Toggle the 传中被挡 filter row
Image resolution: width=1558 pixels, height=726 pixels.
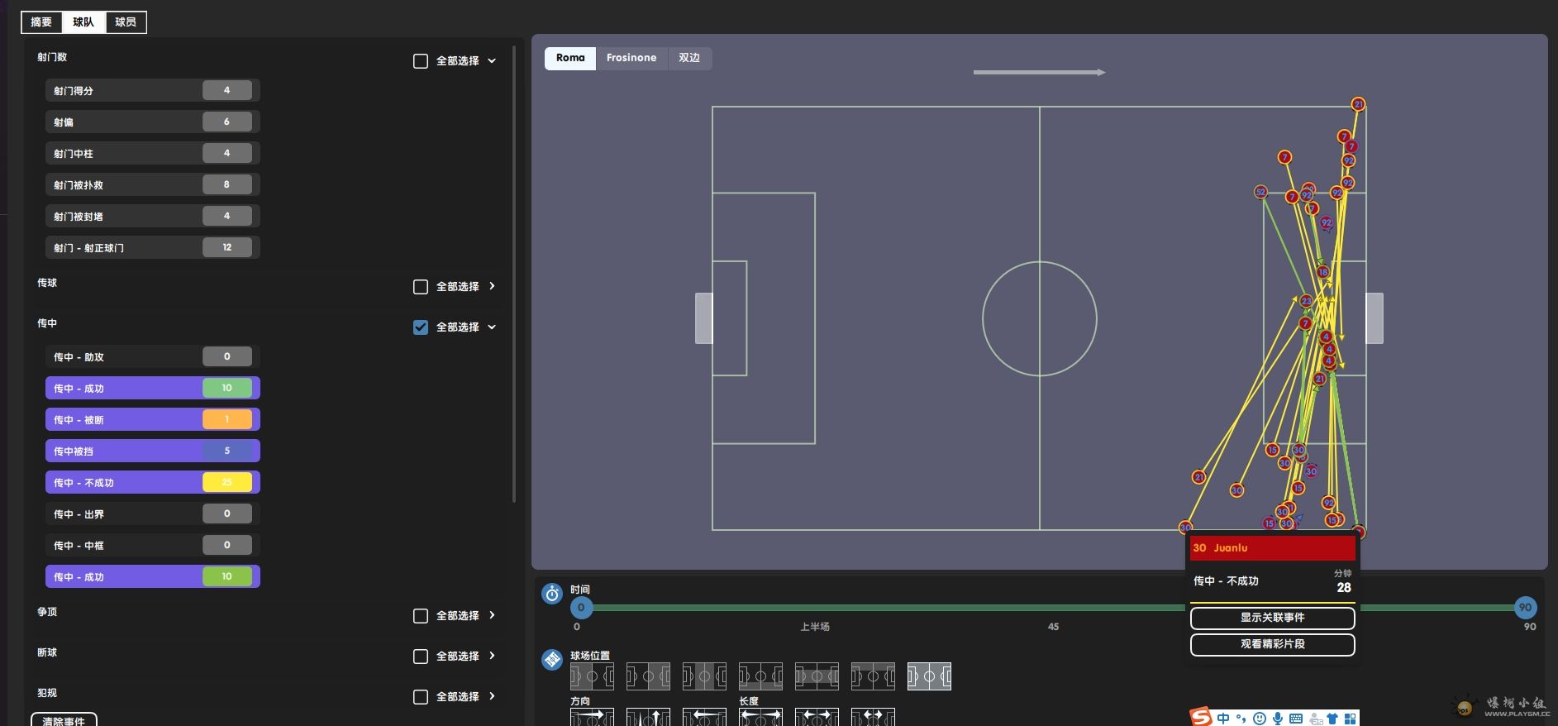pos(153,451)
